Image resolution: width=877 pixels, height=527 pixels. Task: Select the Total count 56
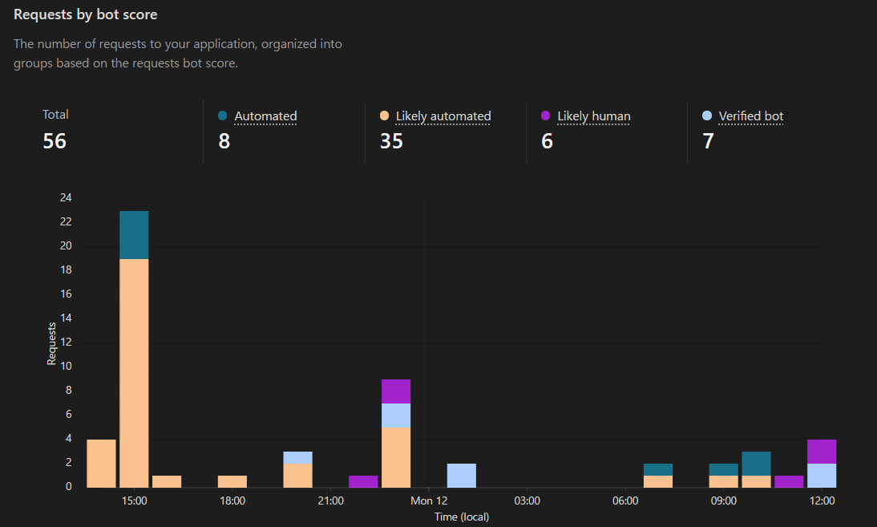[55, 141]
